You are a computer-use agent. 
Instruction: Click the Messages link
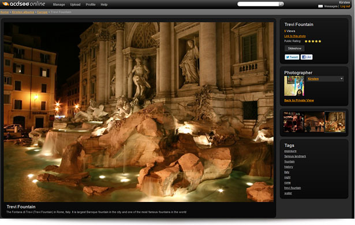(x=331, y=6)
